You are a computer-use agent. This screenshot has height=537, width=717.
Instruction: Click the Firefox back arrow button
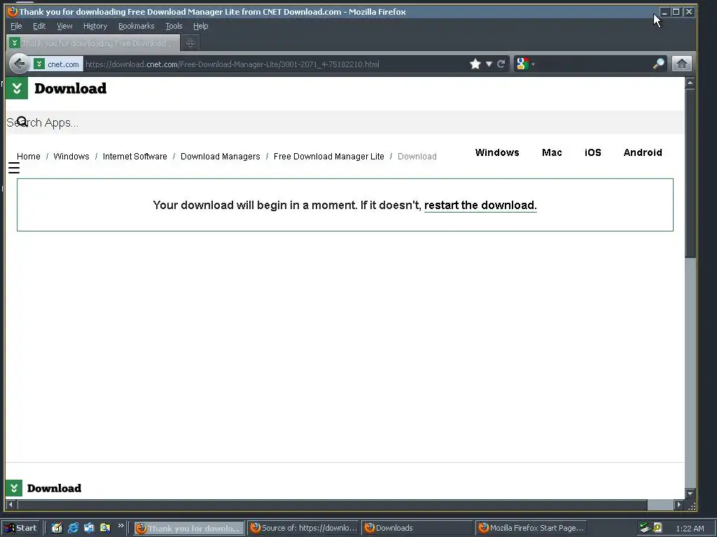point(19,64)
